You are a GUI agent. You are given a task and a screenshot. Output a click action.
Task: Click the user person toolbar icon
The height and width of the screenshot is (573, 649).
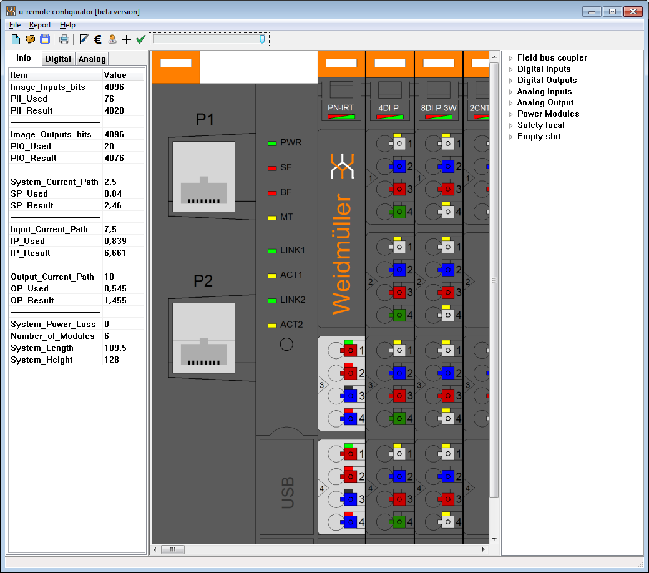(x=112, y=39)
